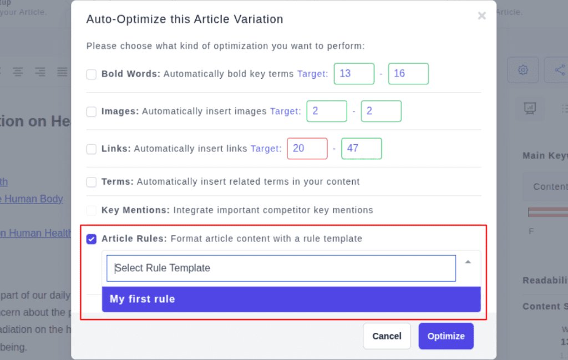Viewport: 568px width, 360px height.
Task: Close the Auto-Optimize dialog with X
Action: (481, 16)
